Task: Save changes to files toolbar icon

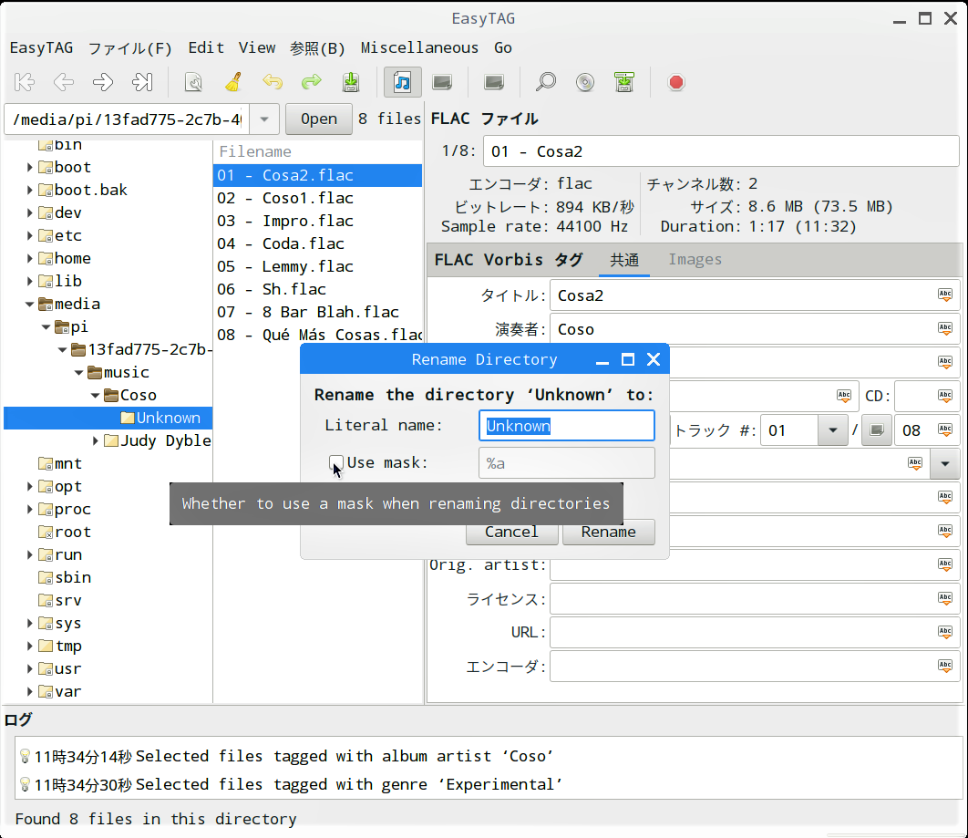Action: [351, 82]
